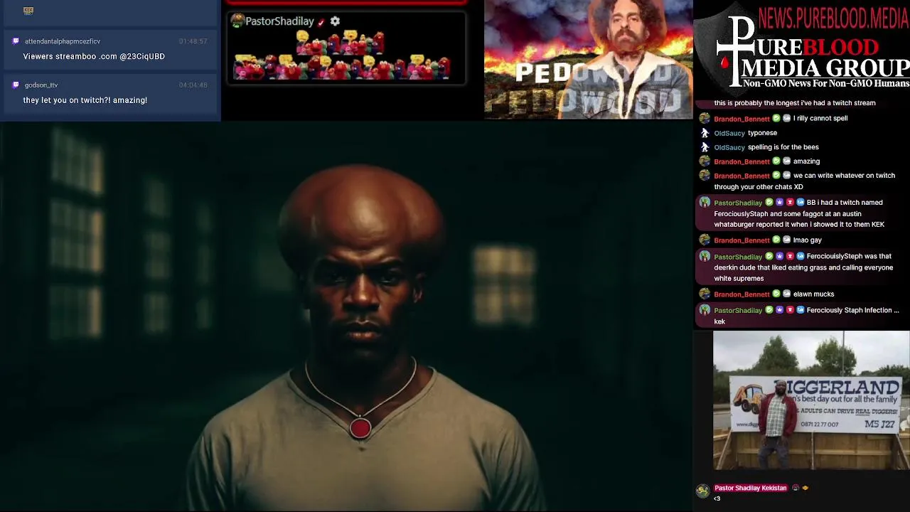Click Pastor Shadilay Kekistan name at bottom
Image resolution: width=910 pixels, height=512 pixels.
click(x=750, y=488)
